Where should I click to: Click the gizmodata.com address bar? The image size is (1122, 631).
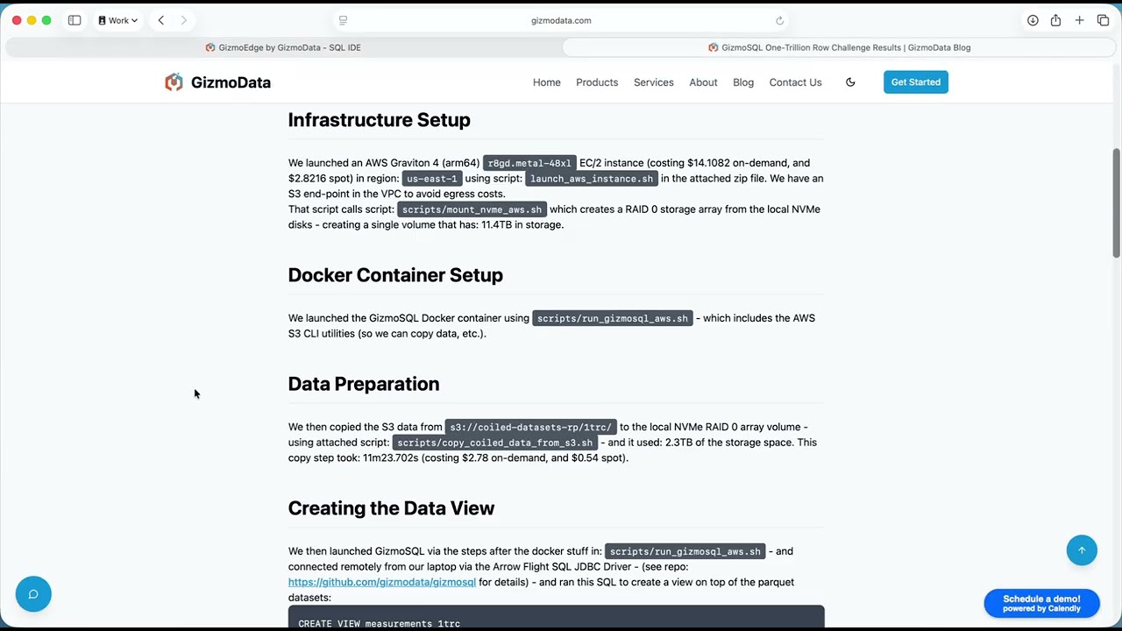coord(561,20)
